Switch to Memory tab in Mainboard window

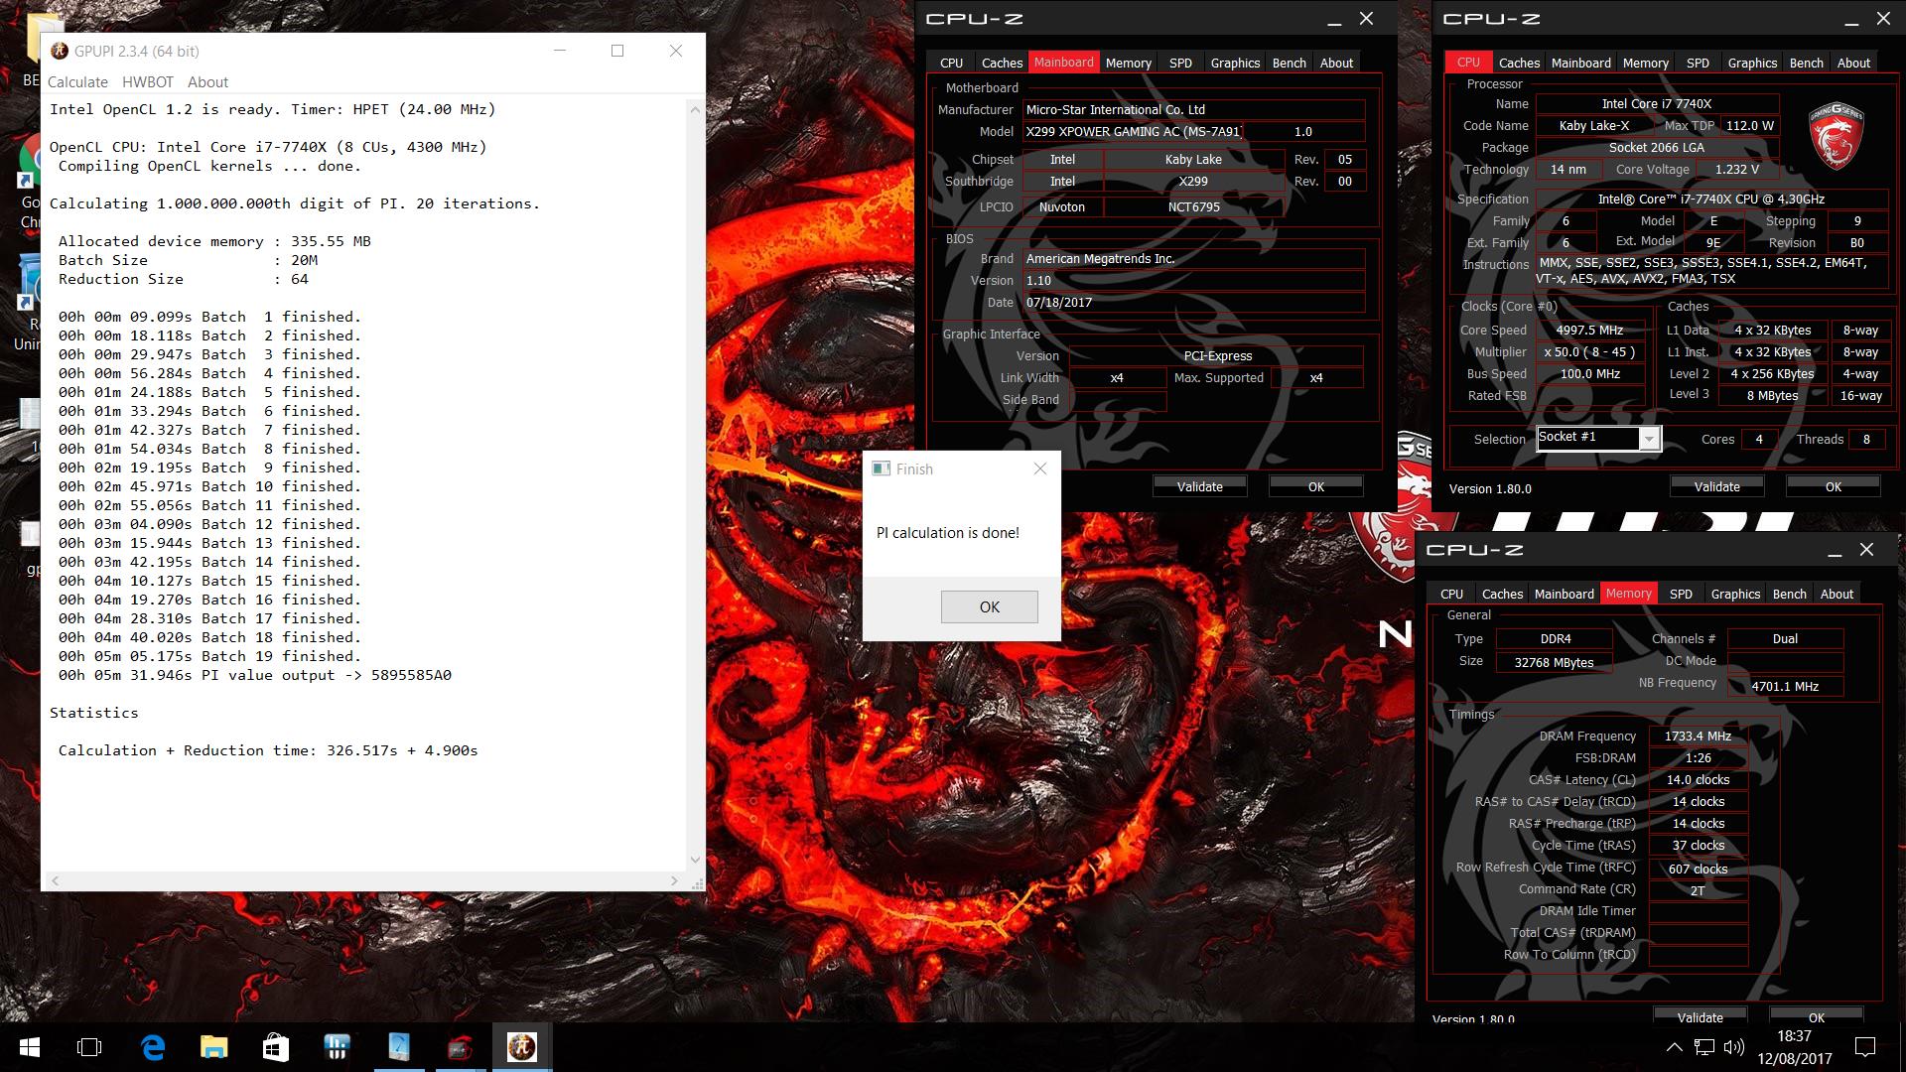[x=1129, y=63]
